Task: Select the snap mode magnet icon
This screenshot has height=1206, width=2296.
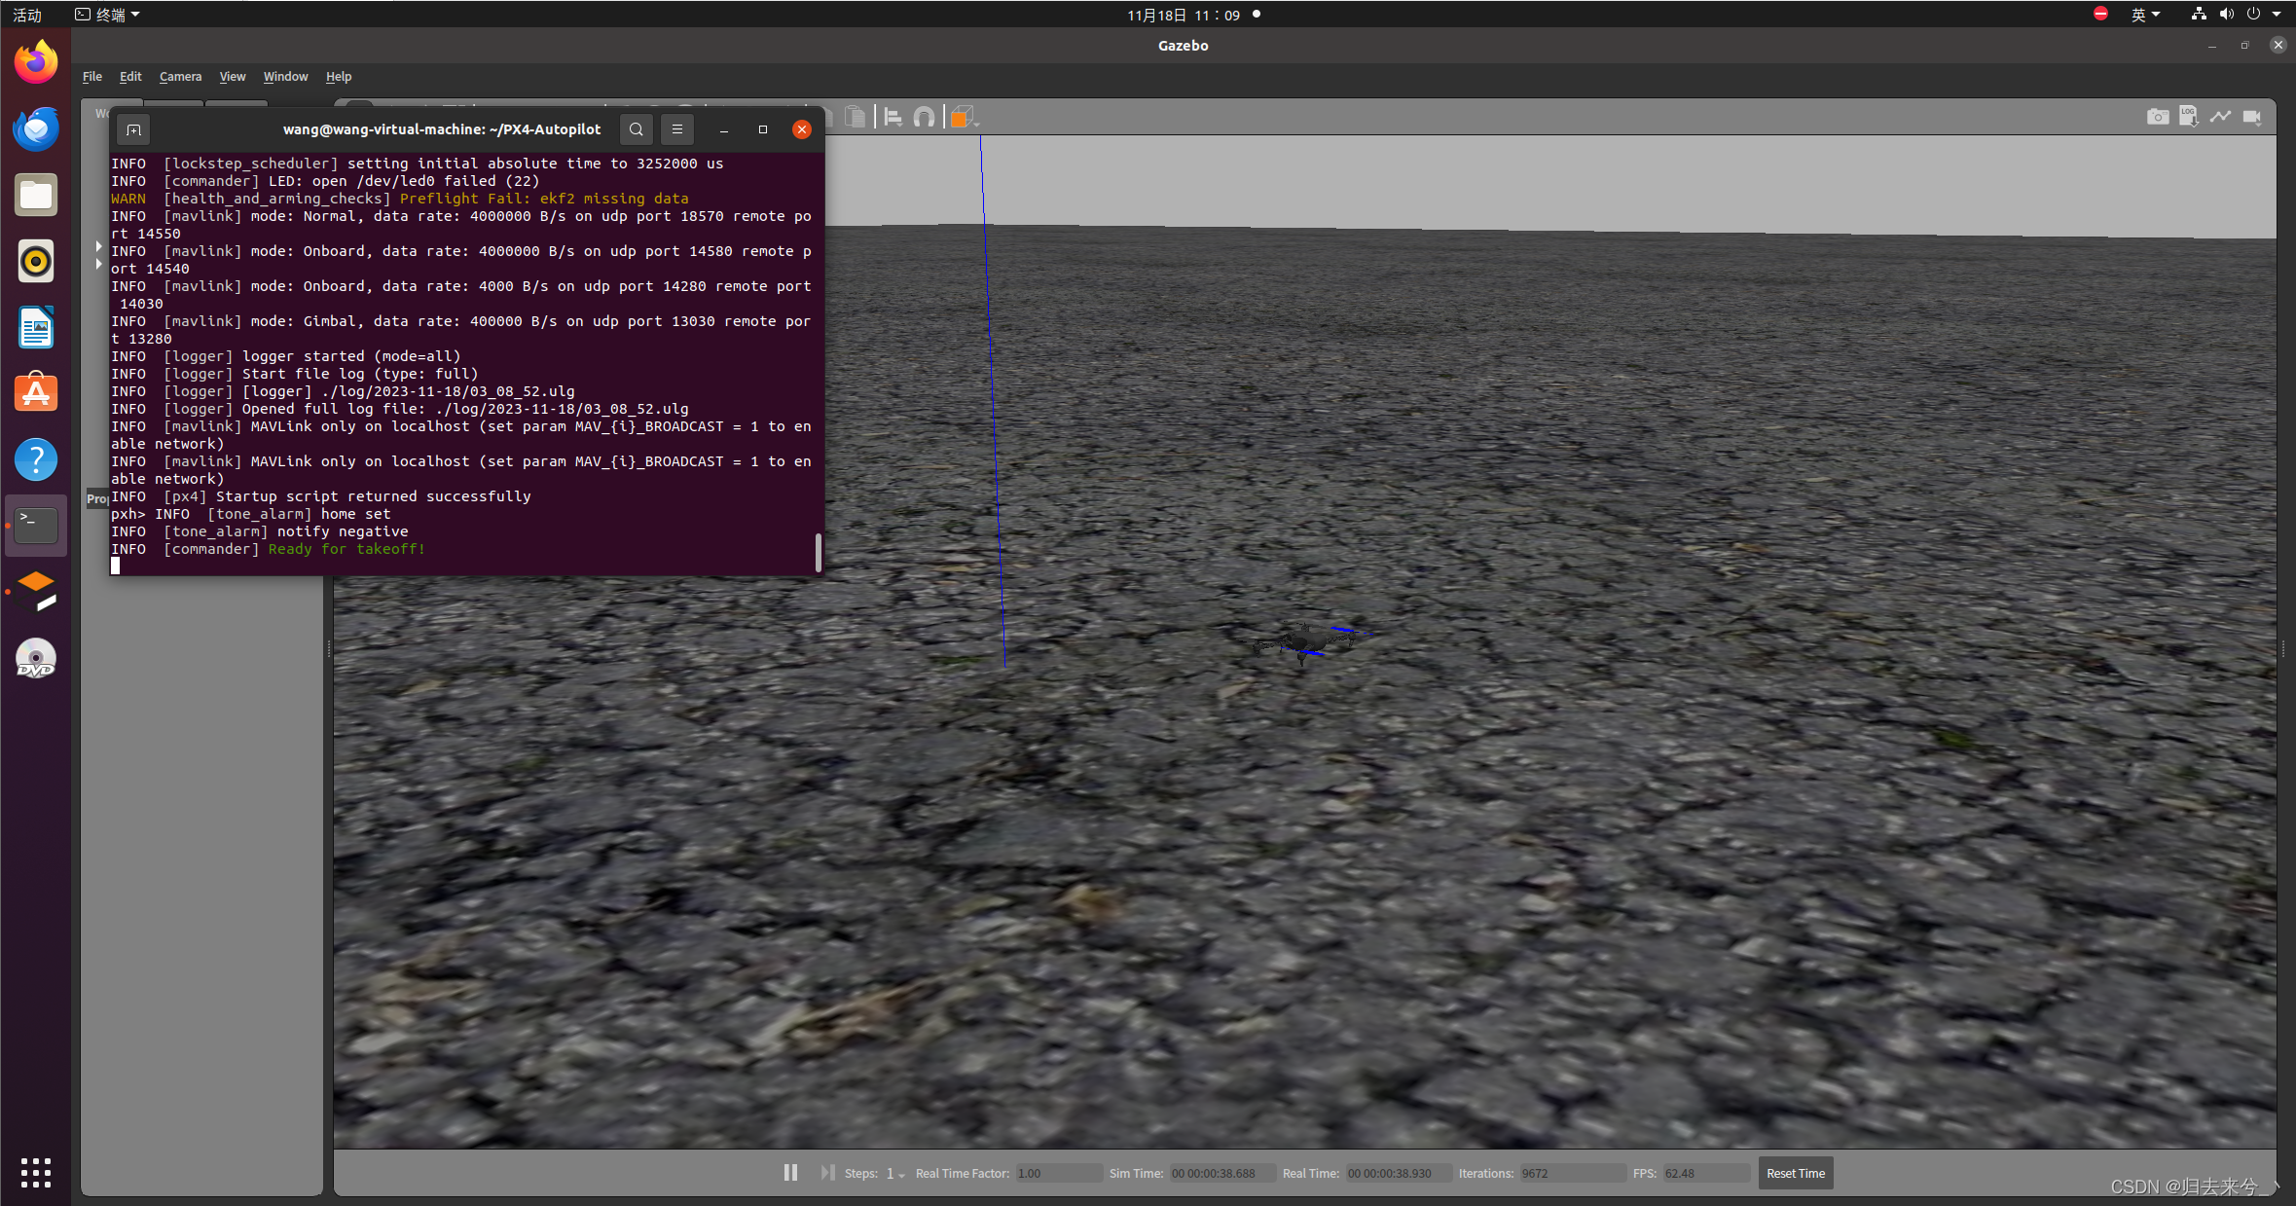Action: (925, 115)
